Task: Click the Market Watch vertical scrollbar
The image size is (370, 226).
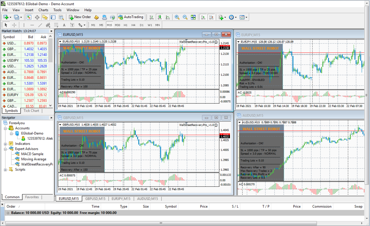Action: (51, 71)
